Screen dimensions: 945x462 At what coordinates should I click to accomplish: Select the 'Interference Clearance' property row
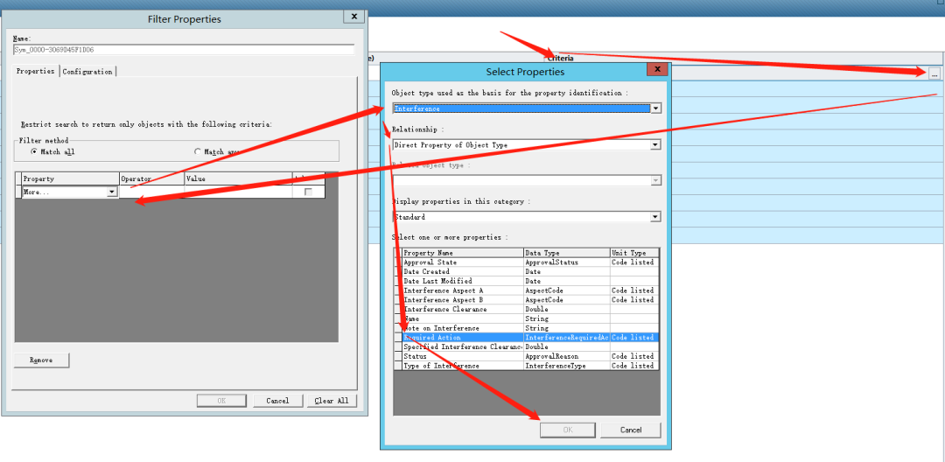coord(527,309)
